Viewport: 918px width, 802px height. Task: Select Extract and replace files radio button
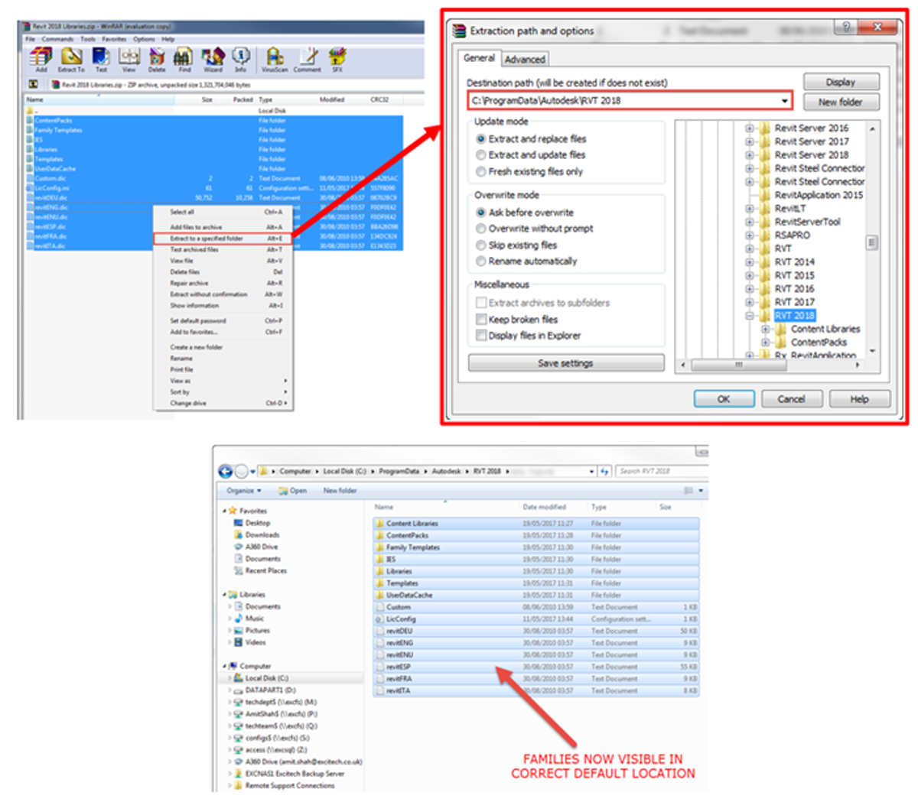coord(481,139)
